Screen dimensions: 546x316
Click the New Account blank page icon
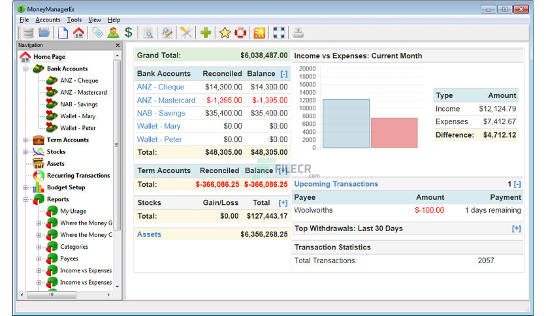(x=63, y=33)
